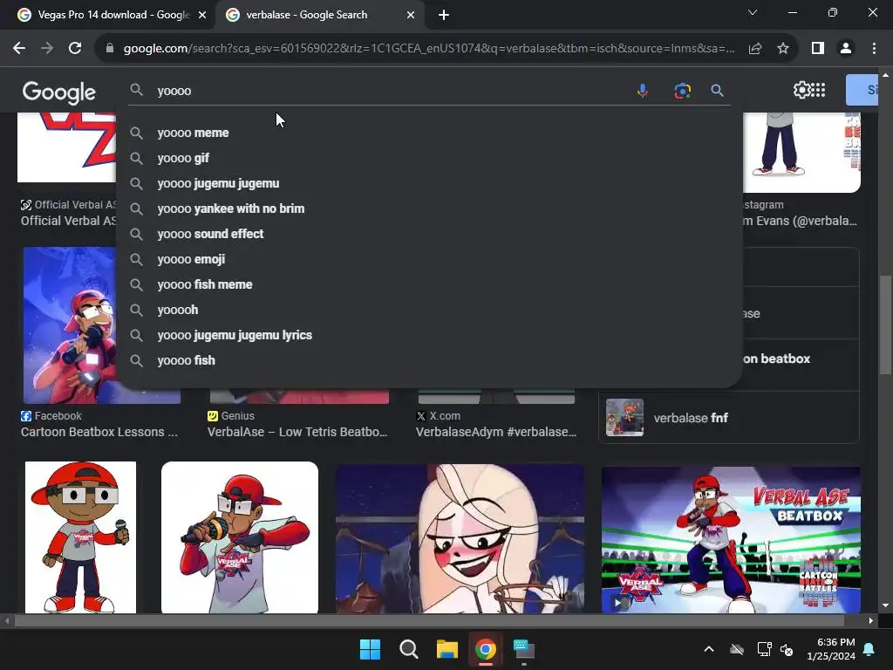Choose the 'yoooo meme' suggestion

[429, 133]
